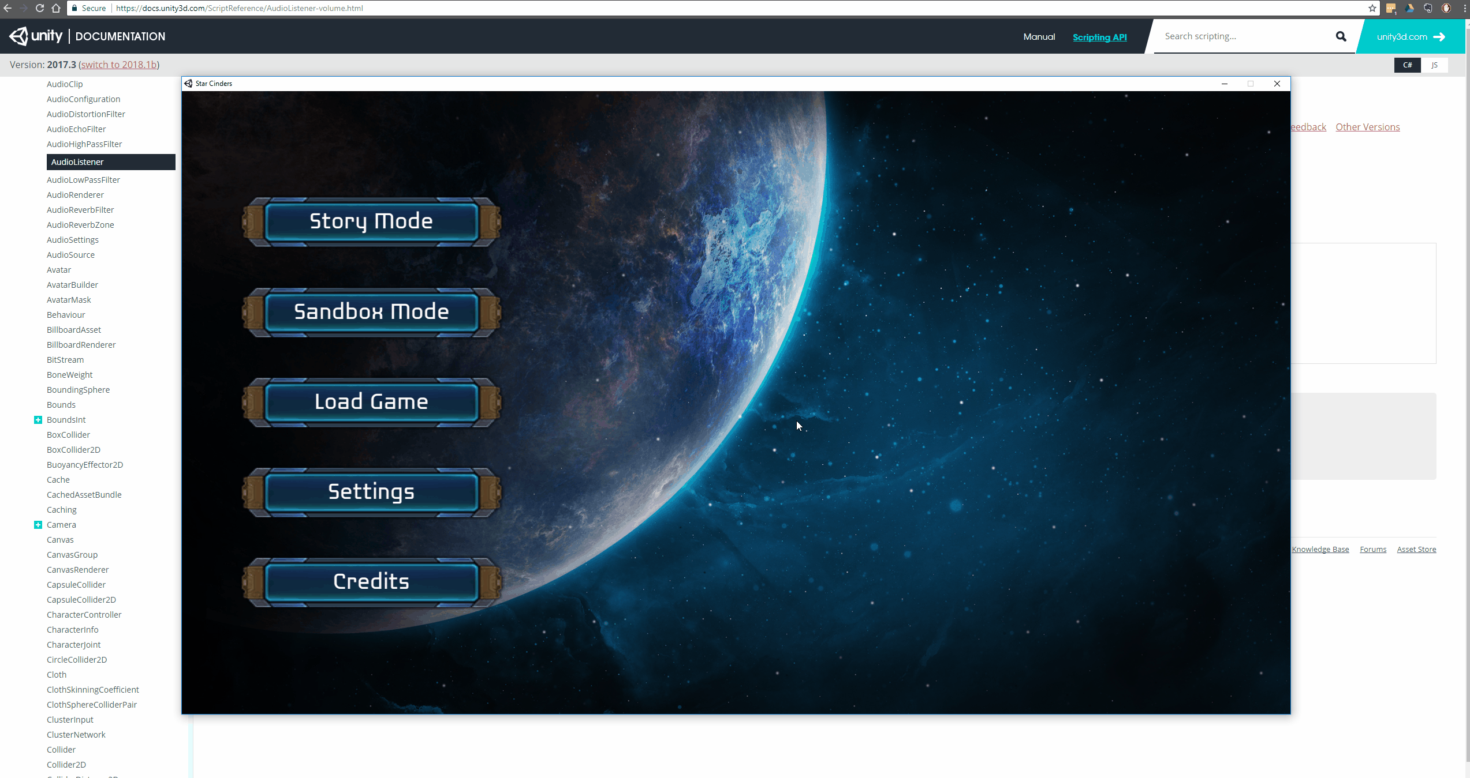
Task: Click the switch to 2018.1b link
Action: coord(119,65)
